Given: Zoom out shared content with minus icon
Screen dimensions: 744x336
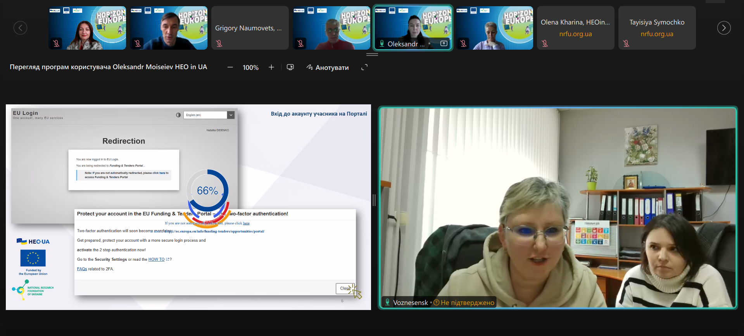Looking at the screenshot, I should pyautogui.click(x=230, y=68).
